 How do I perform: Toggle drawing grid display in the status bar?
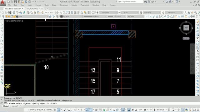coord(55,110)
